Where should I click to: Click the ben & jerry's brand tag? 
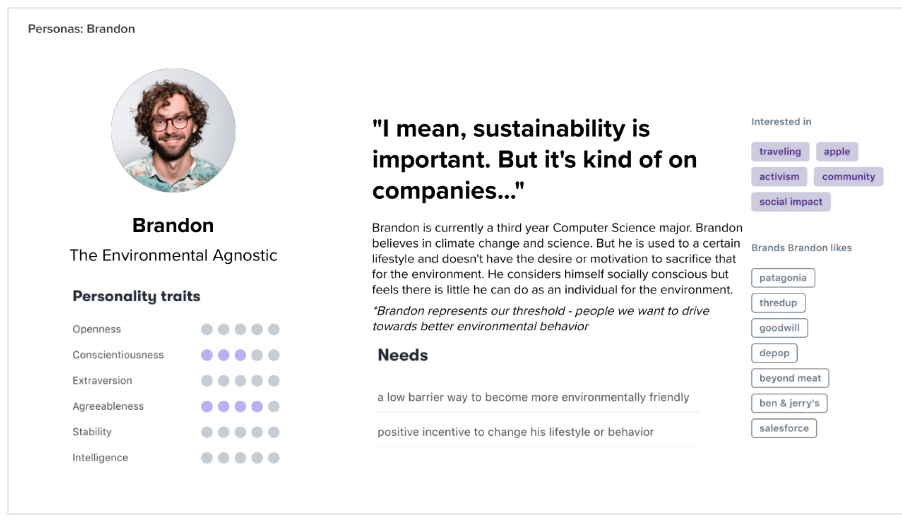[x=789, y=403]
